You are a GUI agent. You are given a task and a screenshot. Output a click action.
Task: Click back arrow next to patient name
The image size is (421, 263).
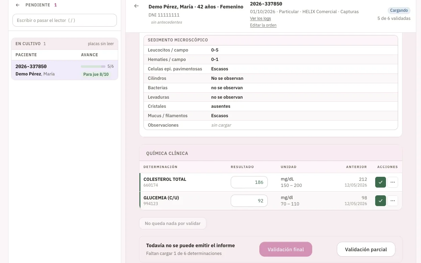pos(136,6)
